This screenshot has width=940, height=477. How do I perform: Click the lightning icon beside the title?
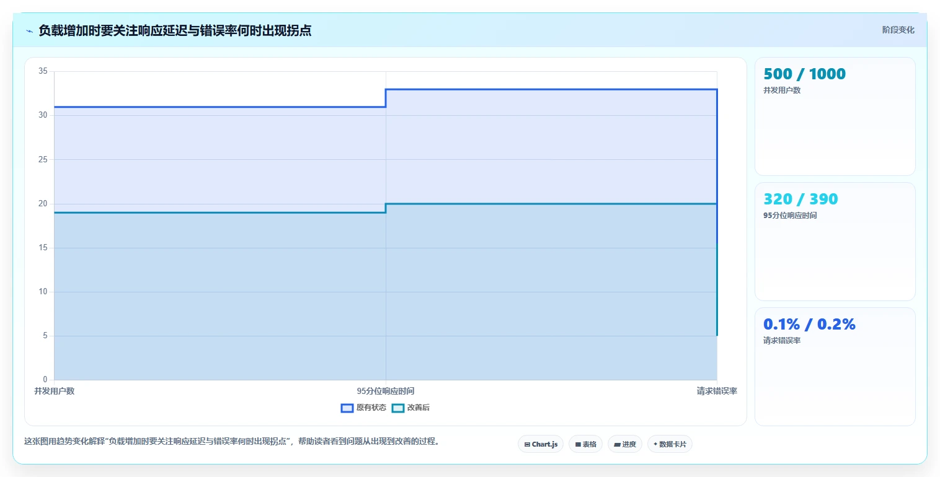(x=30, y=31)
